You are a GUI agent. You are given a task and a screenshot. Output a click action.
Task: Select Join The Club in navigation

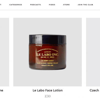(x=85, y=5)
